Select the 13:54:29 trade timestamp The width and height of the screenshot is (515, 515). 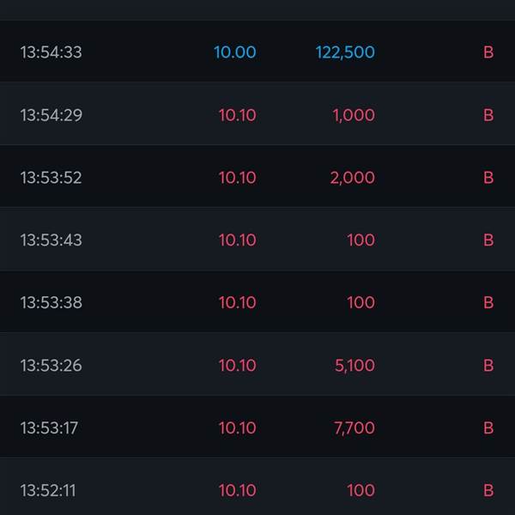51,115
